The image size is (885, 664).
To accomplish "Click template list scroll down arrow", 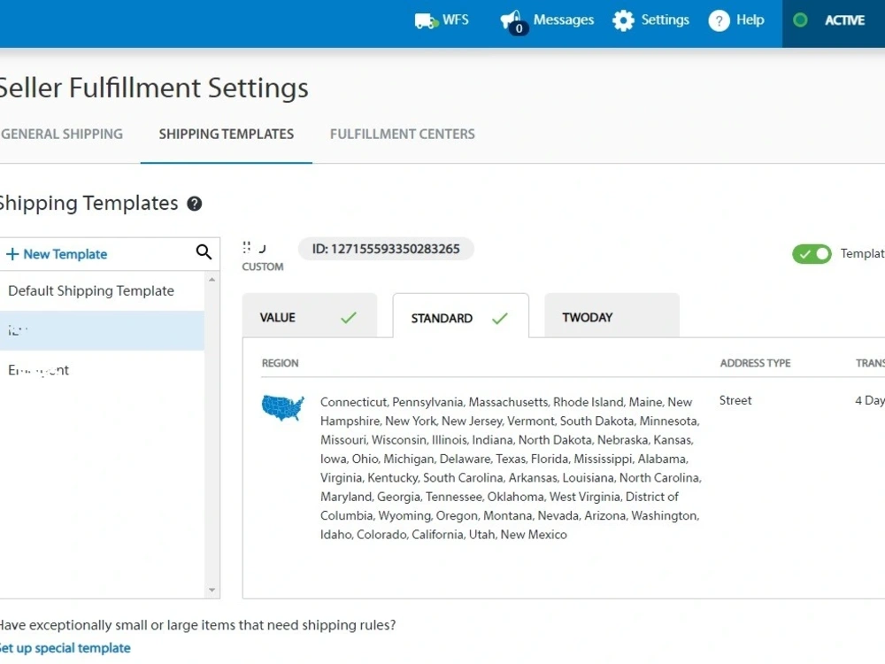I will [212, 590].
